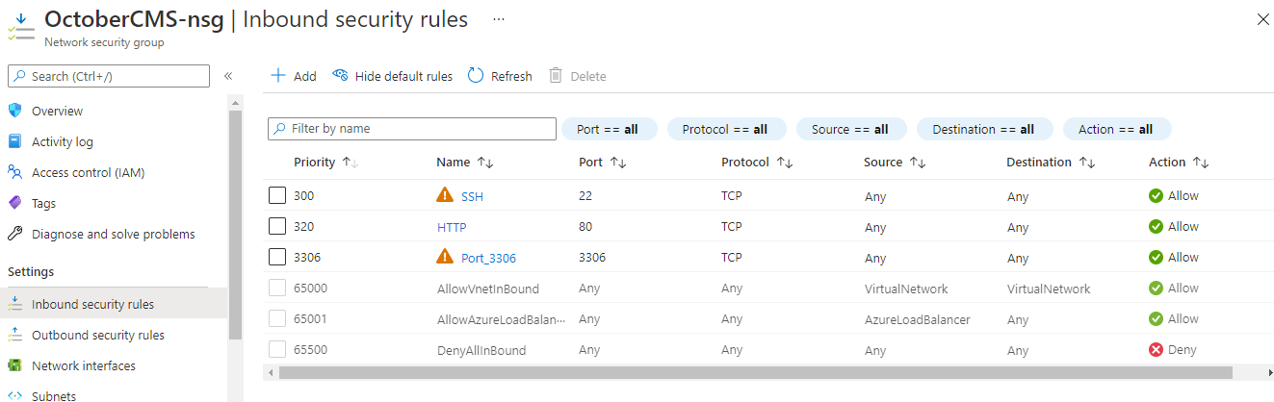Click the Add plus icon
The height and width of the screenshot is (402, 1274).
pyautogui.click(x=278, y=76)
